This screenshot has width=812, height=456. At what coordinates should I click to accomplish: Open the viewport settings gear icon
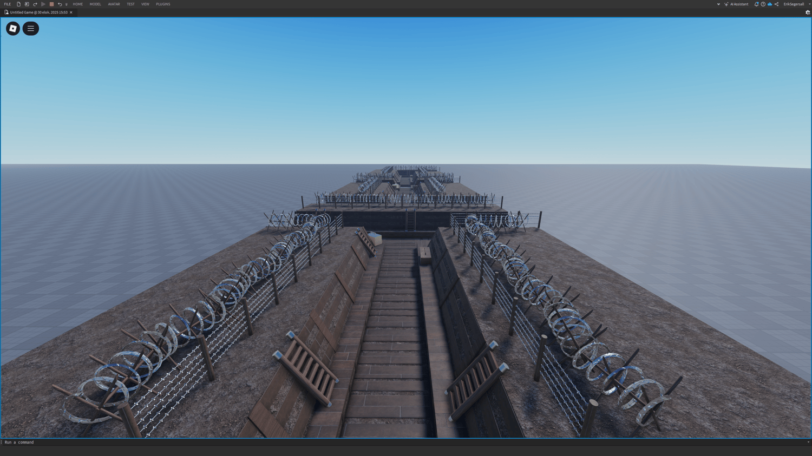pyautogui.click(x=808, y=12)
